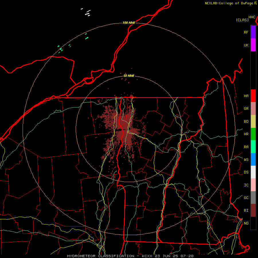Click the '100 NMI' range ring label
The width and height of the screenshot is (258, 258).
(129, 23)
